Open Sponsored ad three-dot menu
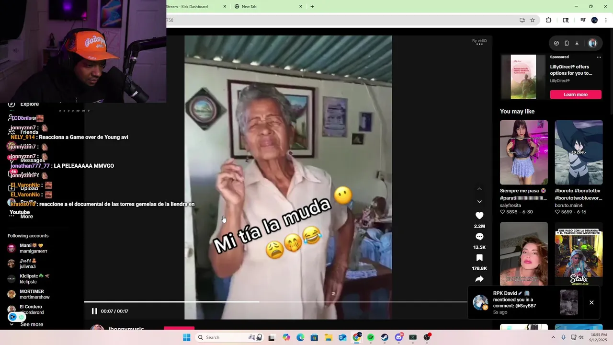This screenshot has width=613, height=345. (x=599, y=57)
